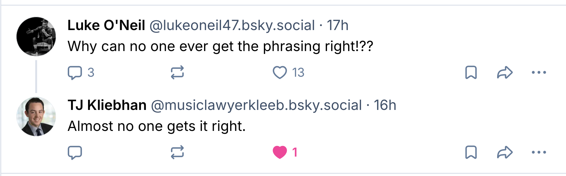Bookmark Luke O'Neil's post

[471, 73]
